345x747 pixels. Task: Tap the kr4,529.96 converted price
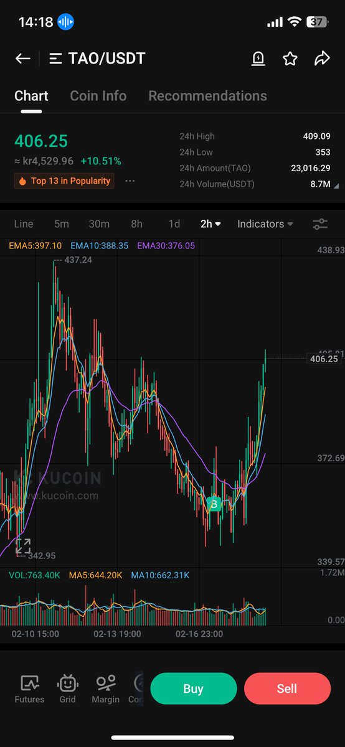[44, 161]
